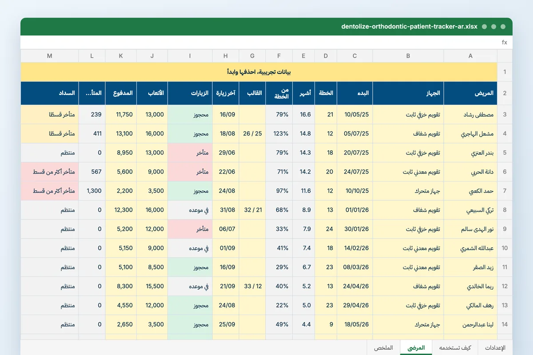Select patient cell عبدالله الشمري
Viewport: 533px width, 355px height.
point(470,248)
